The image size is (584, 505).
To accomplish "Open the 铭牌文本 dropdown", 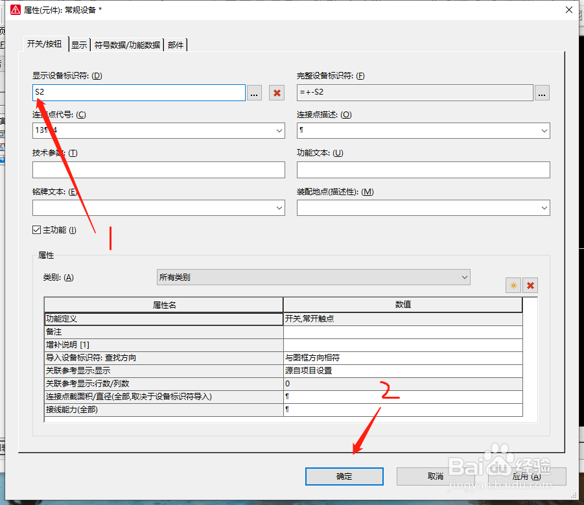I will pyautogui.click(x=279, y=208).
